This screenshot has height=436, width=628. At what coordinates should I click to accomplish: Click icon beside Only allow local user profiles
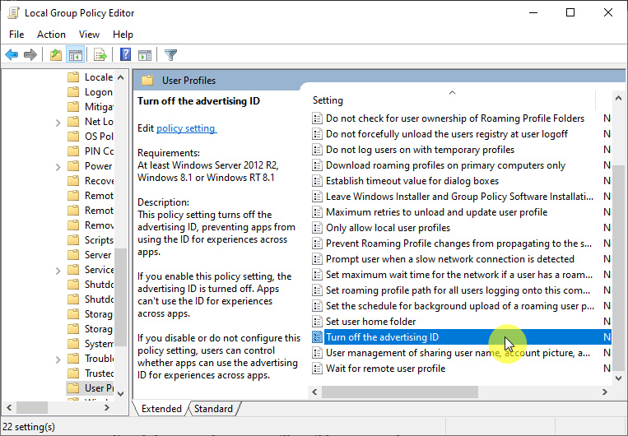(318, 228)
